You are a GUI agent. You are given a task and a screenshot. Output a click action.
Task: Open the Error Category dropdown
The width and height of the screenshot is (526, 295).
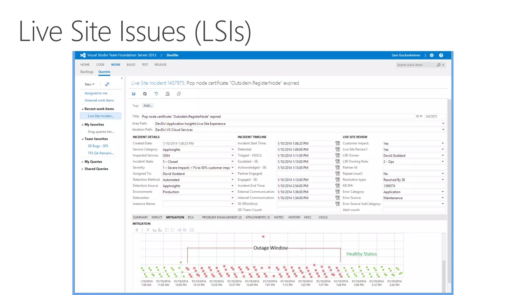point(443,192)
